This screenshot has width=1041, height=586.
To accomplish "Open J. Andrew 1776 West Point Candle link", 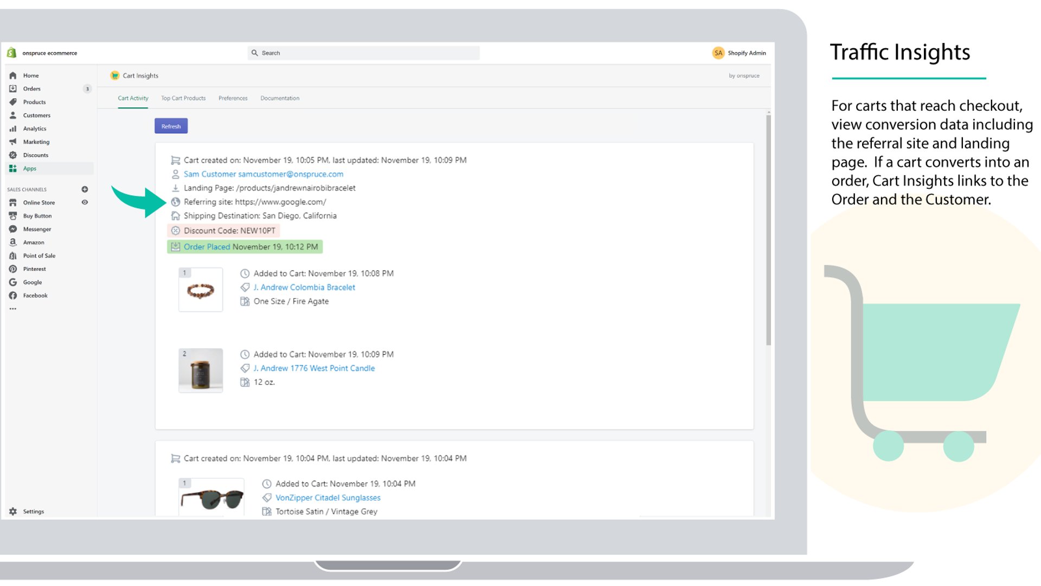I will pos(314,368).
